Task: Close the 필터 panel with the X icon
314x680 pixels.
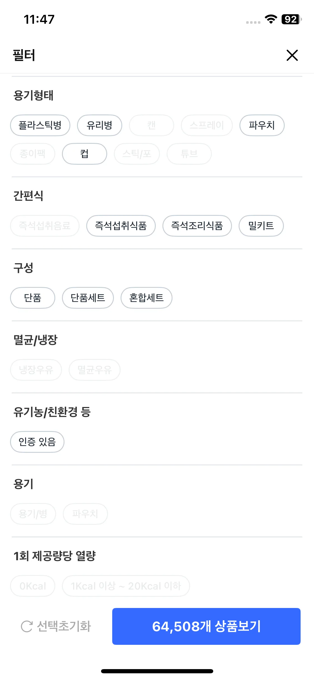Action: [x=292, y=55]
